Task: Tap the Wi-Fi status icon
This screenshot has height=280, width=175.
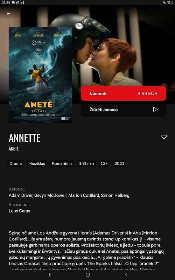Action: (x=169, y=2)
